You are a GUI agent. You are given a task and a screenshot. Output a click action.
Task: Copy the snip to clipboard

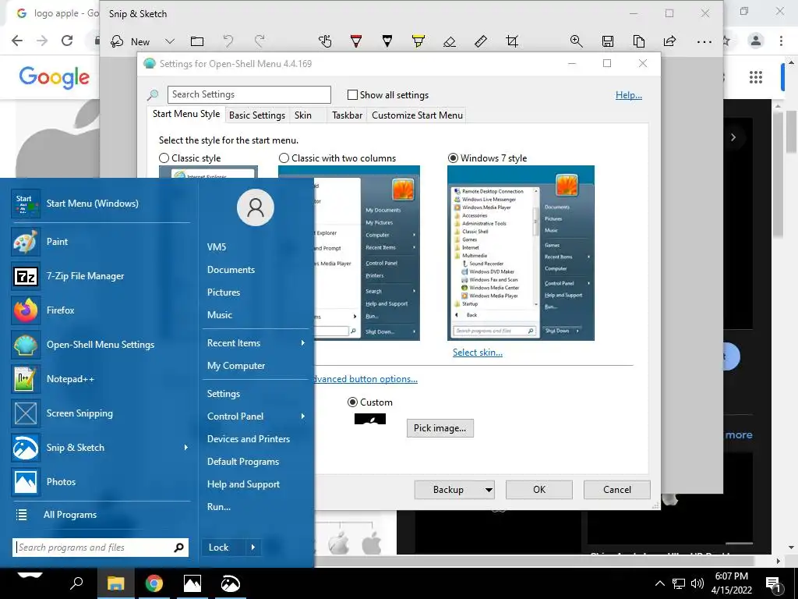click(x=639, y=41)
